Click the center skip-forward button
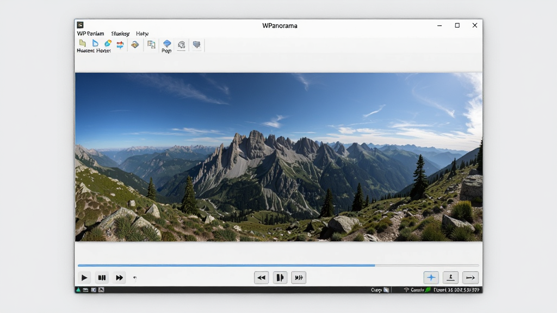557x313 pixels. tap(299, 278)
